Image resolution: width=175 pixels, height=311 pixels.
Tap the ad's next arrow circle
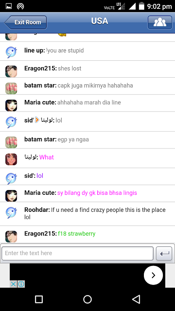pos(153,275)
